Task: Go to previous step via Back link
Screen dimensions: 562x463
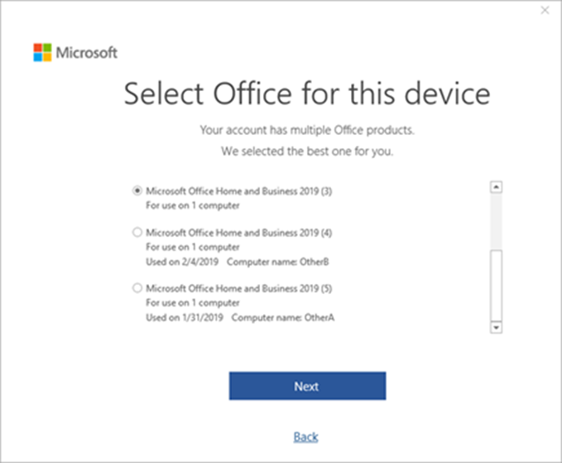Action: tap(305, 436)
